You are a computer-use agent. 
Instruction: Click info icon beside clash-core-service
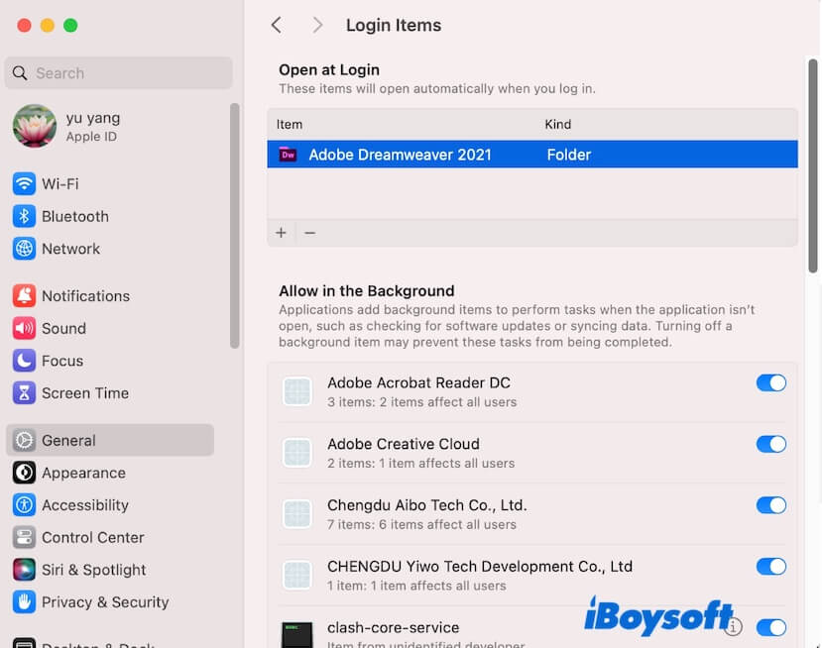pyautogui.click(x=733, y=626)
